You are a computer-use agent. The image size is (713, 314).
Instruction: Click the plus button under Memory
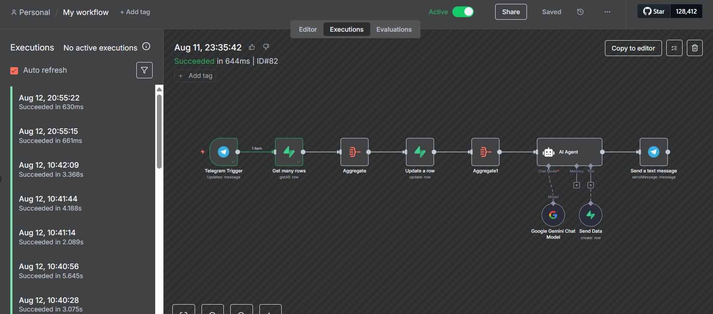pyautogui.click(x=577, y=185)
